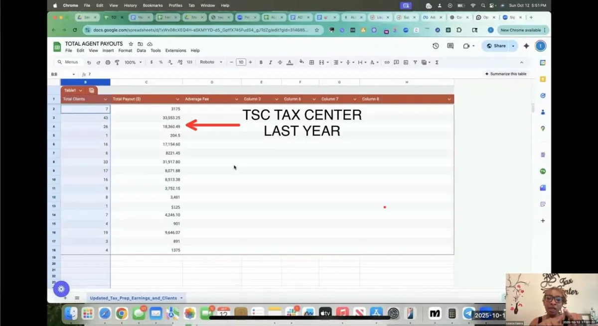Open the fill color picker
The image size is (598, 326).
click(301, 63)
